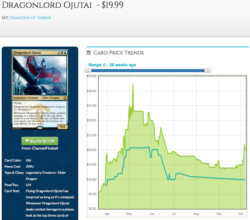Click the From: ChannelFireball seller text

click(x=40, y=148)
